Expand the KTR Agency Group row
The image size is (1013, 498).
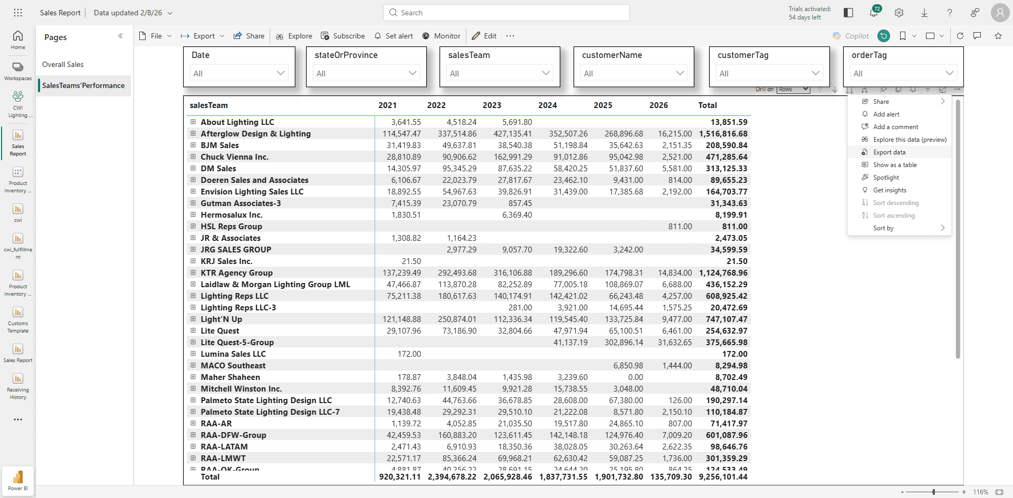pos(193,272)
